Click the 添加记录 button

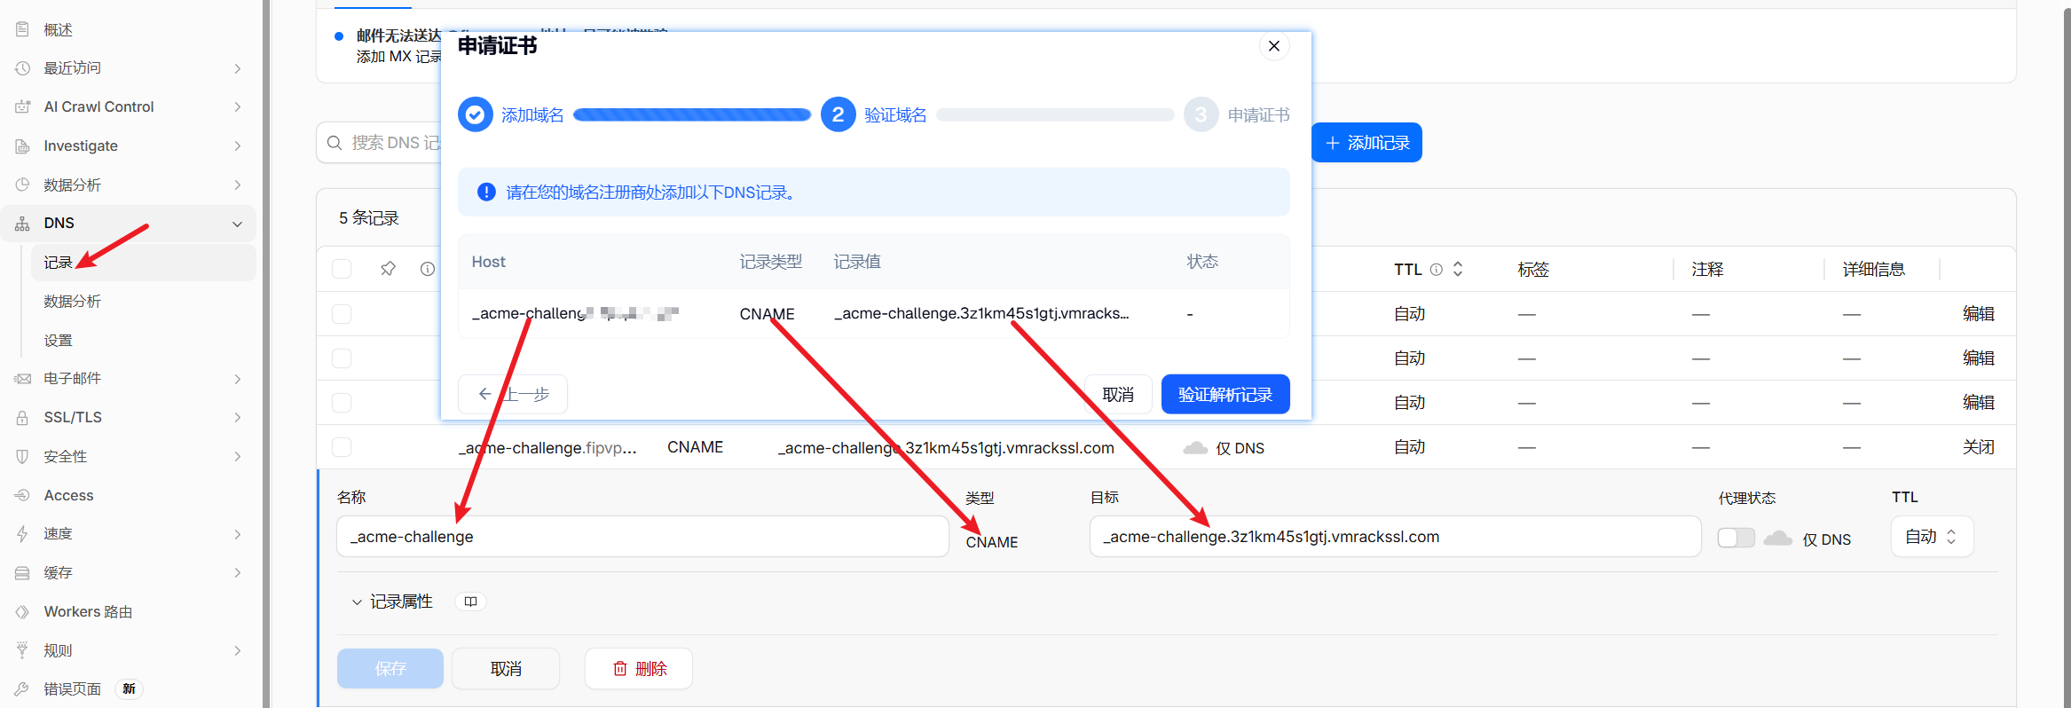click(x=1366, y=143)
